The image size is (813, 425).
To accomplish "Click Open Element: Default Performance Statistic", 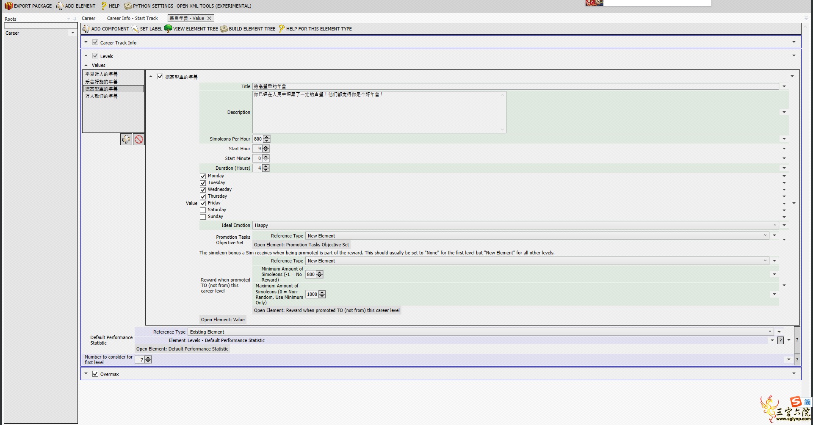I will 182,349.
